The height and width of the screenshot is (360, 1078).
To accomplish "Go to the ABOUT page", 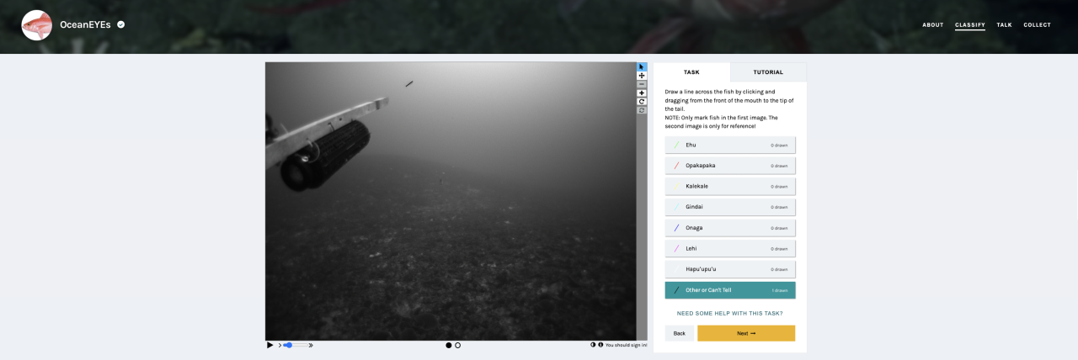I will coord(933,25).
